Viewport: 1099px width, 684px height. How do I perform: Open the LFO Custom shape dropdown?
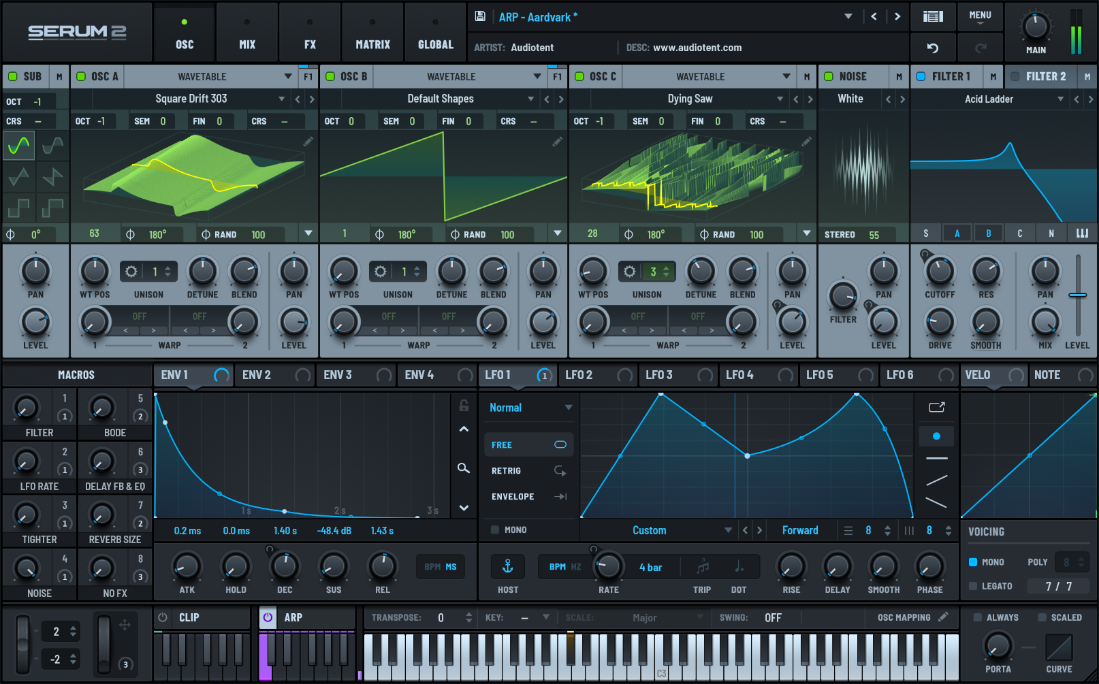coord(658,530)
